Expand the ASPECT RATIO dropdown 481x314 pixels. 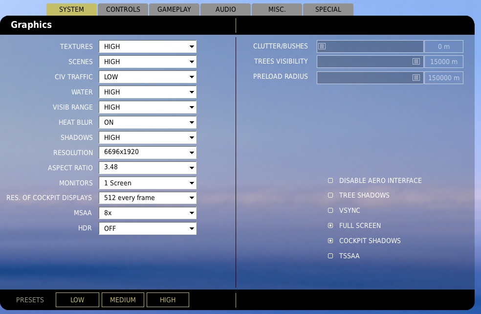[148, 168]
